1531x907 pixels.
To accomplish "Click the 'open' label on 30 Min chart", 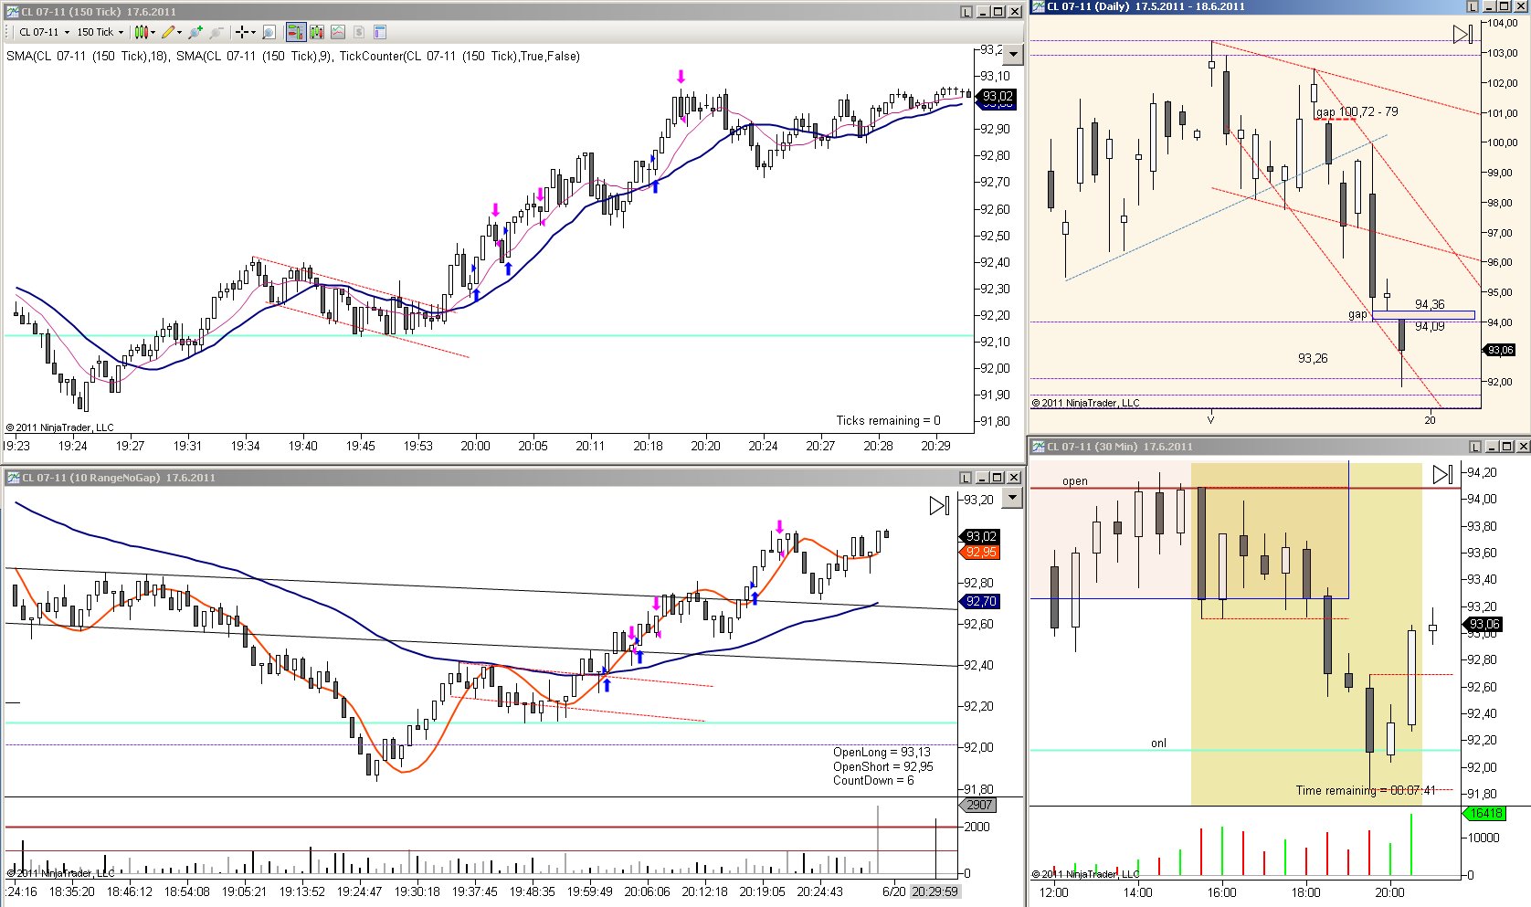I will [x=1075, y=480].
